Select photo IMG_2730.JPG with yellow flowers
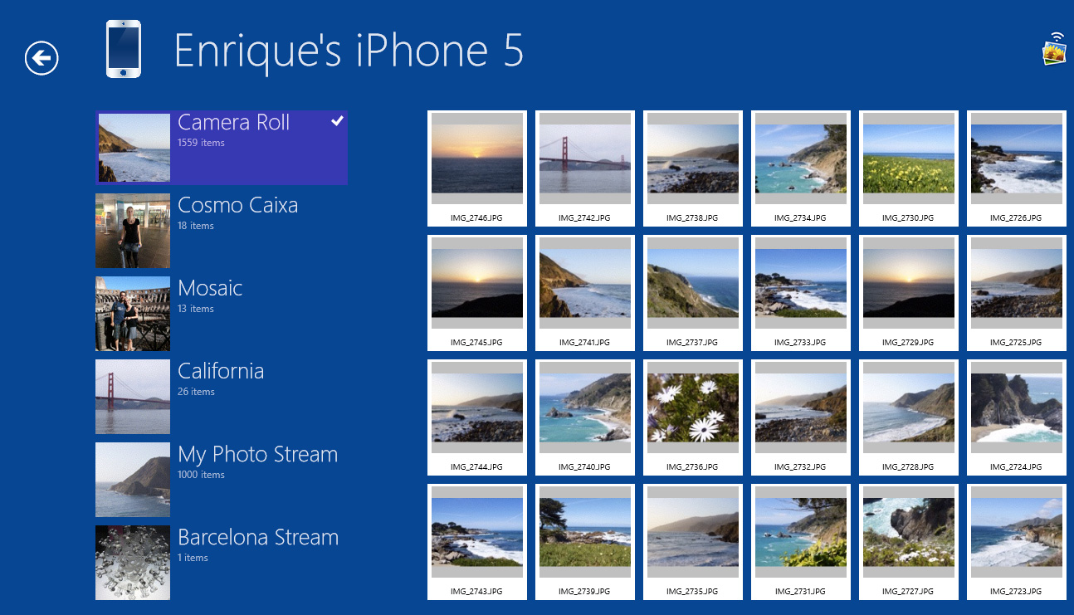Viewport: 1074px width, 615px height. pyautogui.click(x=909, y=168)
